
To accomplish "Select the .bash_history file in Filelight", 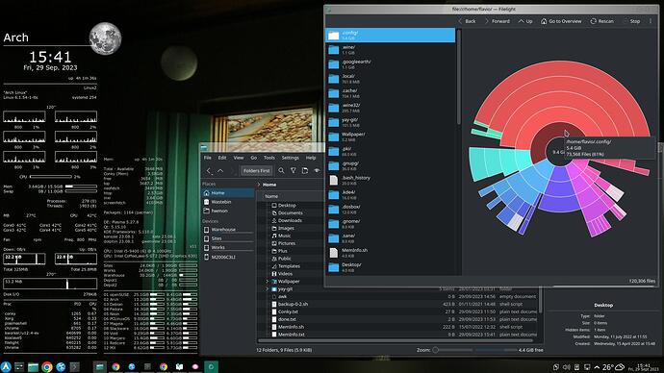I will pos(390,180).
